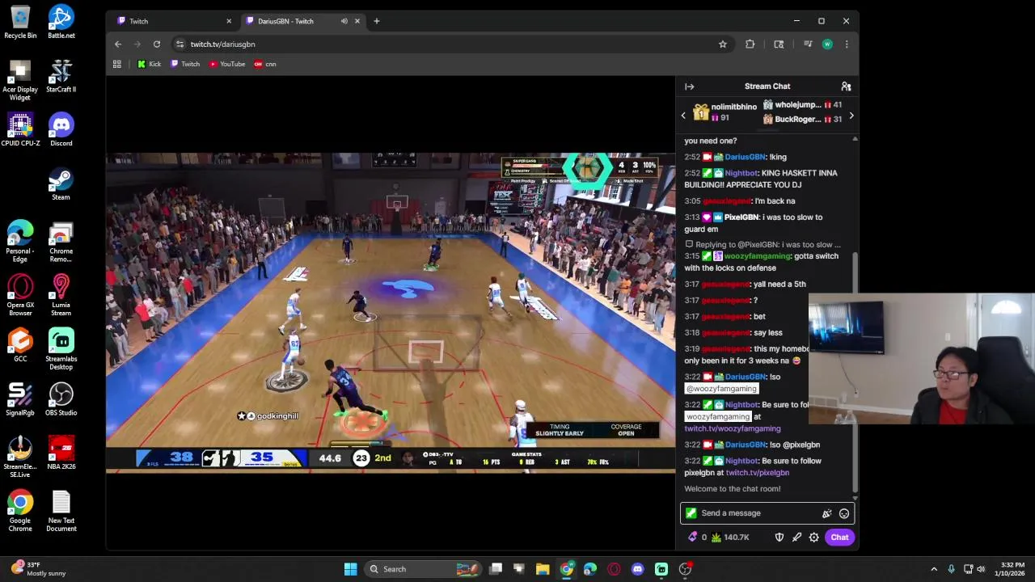Click the stream video player
This screenshot has height=582, width=1035.
tap(391, 313)
